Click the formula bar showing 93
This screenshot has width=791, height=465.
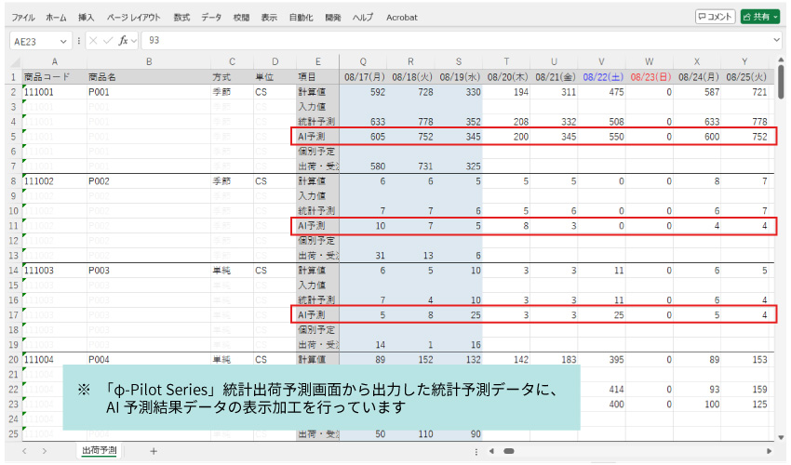[457, 40]
